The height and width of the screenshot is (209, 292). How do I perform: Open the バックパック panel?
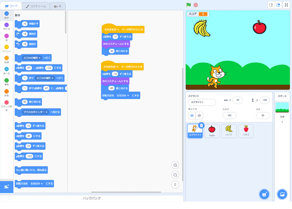pos(91,198)
